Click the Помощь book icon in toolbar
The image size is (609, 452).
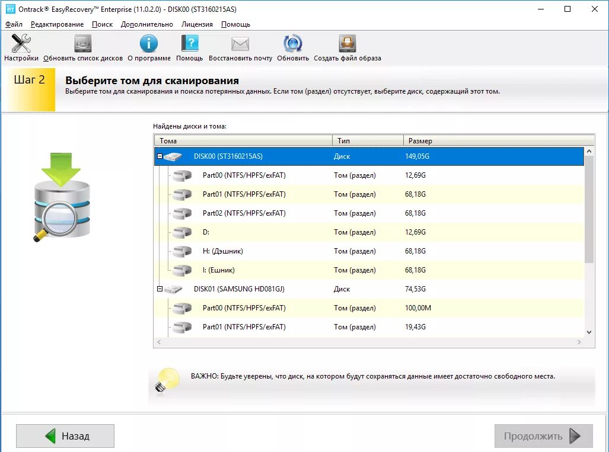click(190, 43)
